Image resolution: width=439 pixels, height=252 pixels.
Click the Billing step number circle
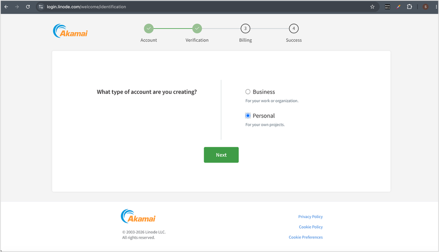click(246, 28)
